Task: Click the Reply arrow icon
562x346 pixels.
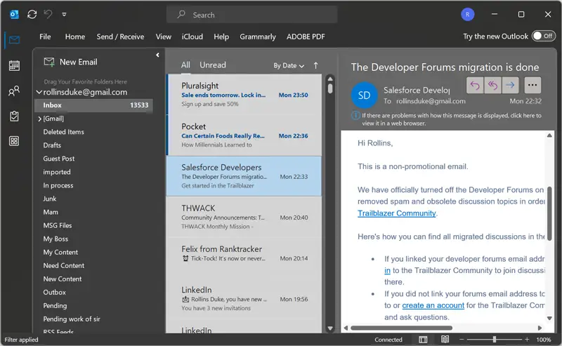Action: (475, 85)
